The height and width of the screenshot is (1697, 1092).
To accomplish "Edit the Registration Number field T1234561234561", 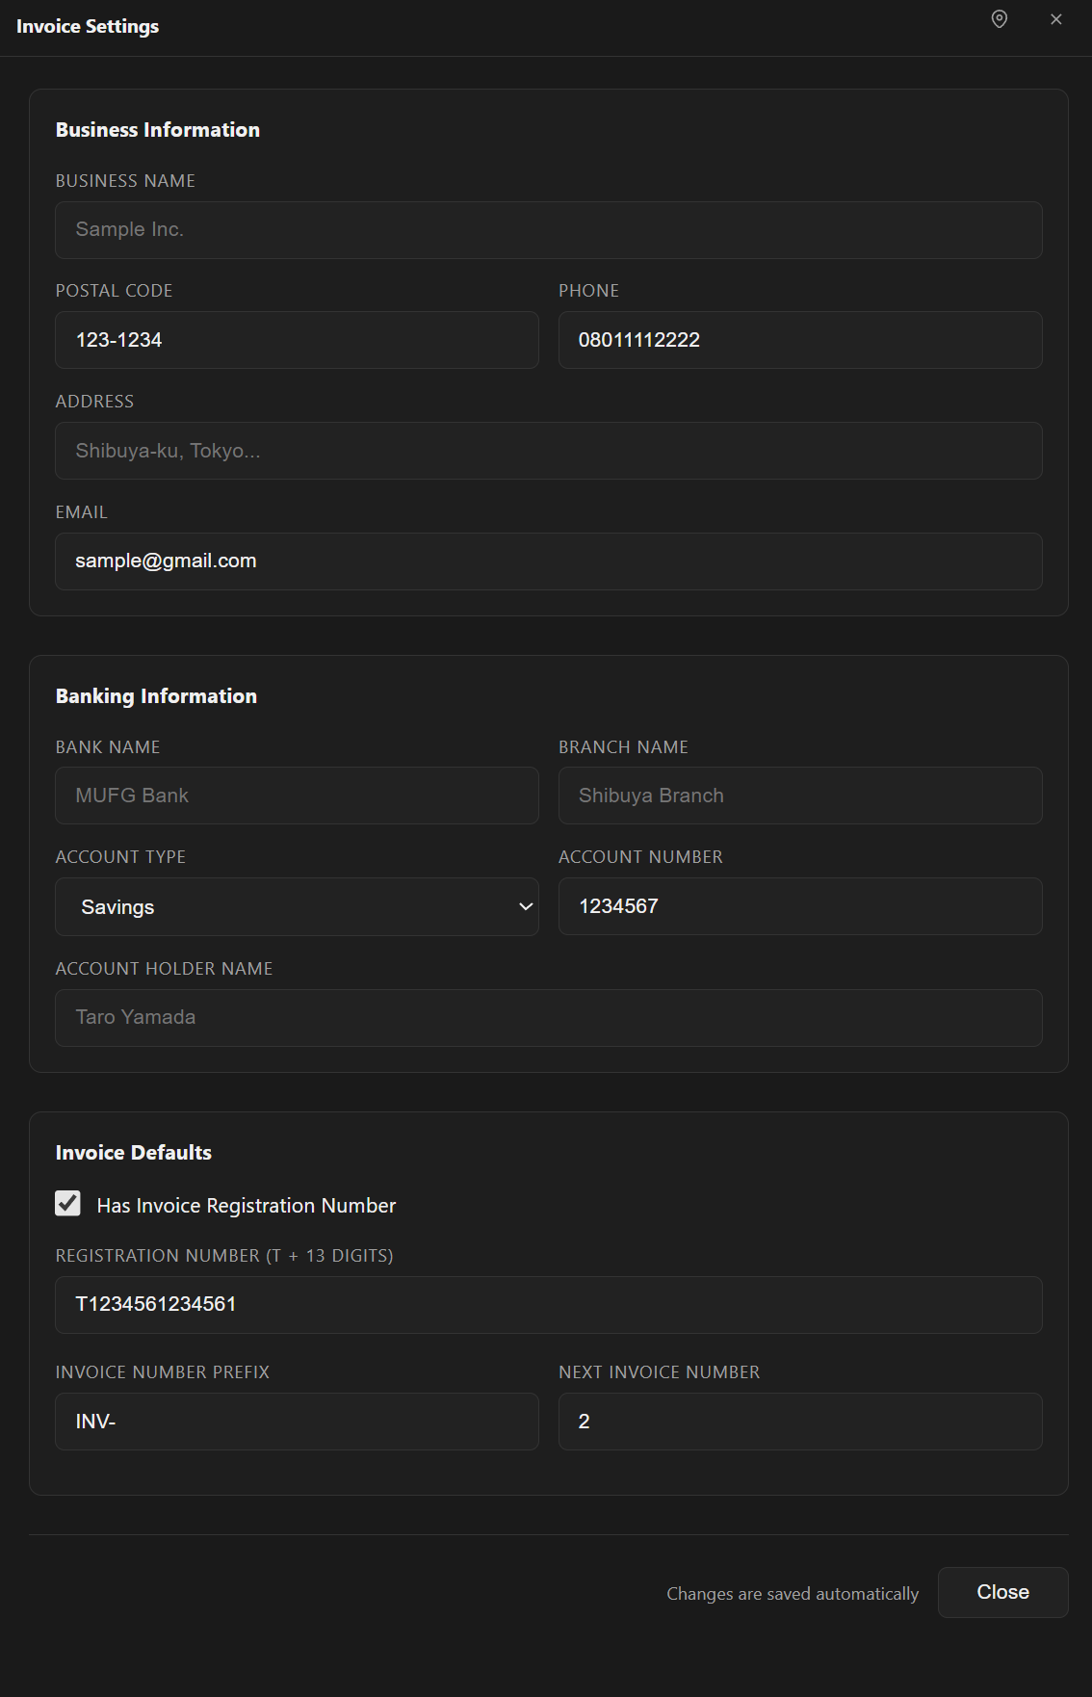I will pyautogui.click(x=549, y=1305).
